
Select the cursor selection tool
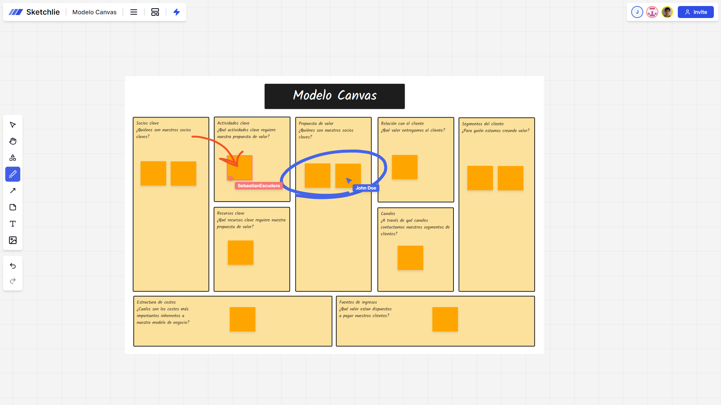(x=12, y=125)
